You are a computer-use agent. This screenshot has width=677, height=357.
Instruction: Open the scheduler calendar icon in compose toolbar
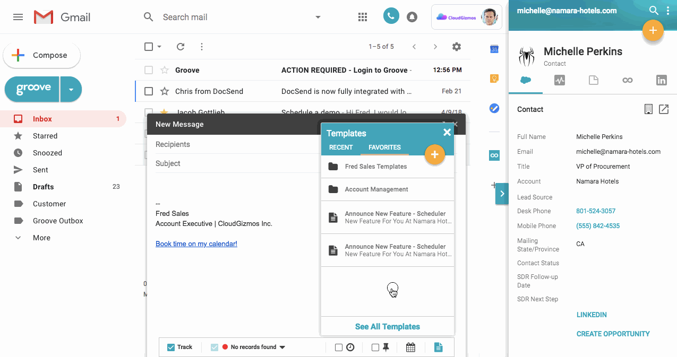(x=410, y=347)
